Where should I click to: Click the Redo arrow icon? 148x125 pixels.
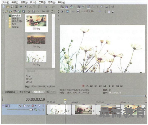[x=54, y=7]
